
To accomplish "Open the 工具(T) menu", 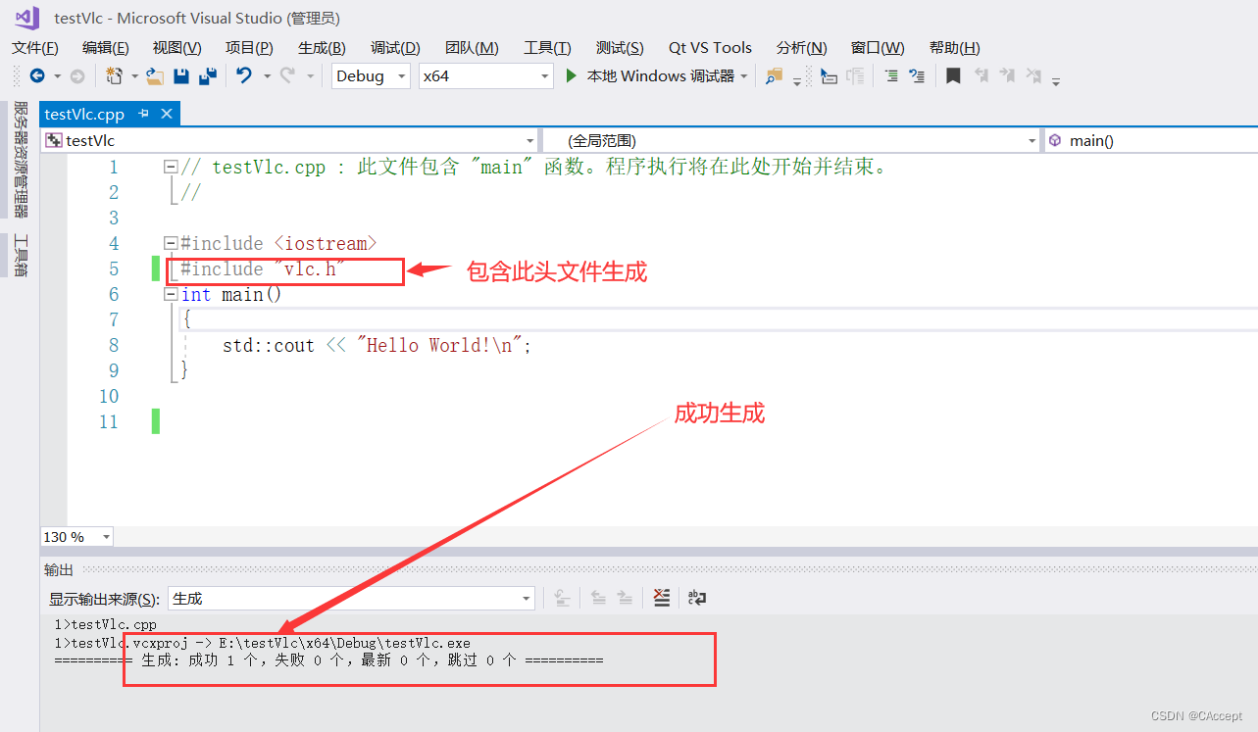I will click(x=547, y=47).
